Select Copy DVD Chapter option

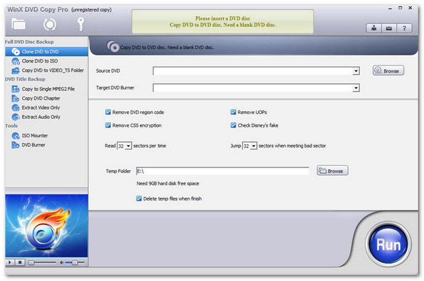click(47, 98)
